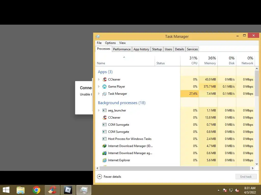Collapse view with Fewer details arrow

pos(99,177)
